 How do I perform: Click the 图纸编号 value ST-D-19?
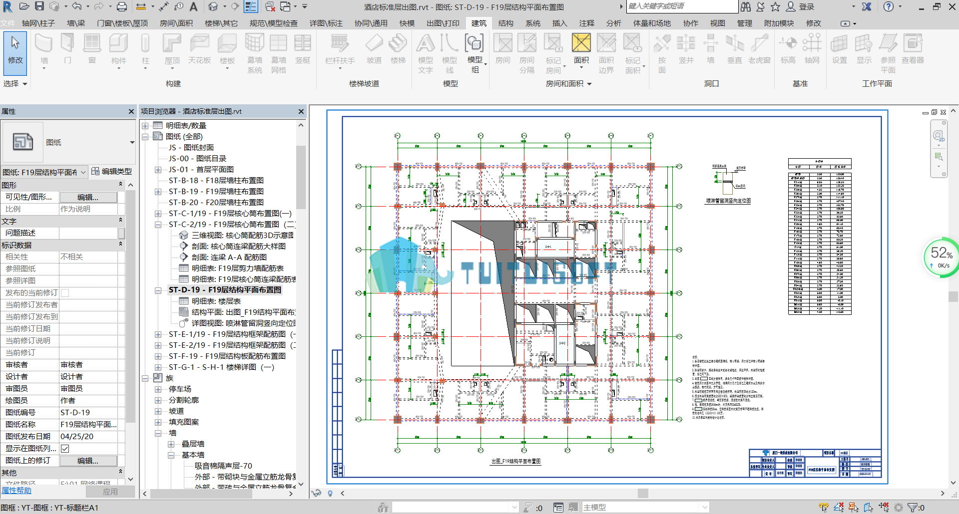(x=88, y=413)
